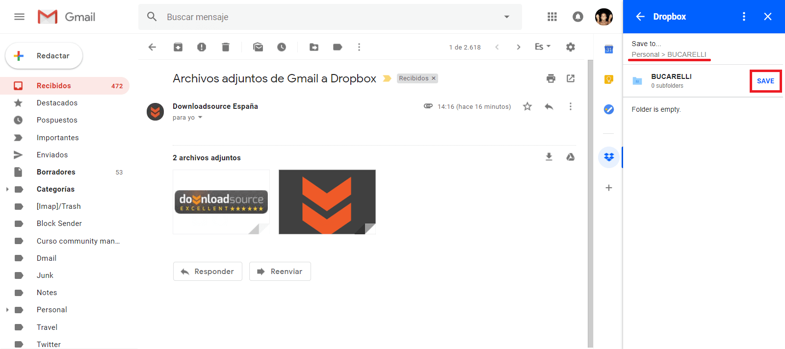Click Personal in Dropbox breadcrumb path
The height and width of the screenshot is (349, 785).
[x=645, y=54]
